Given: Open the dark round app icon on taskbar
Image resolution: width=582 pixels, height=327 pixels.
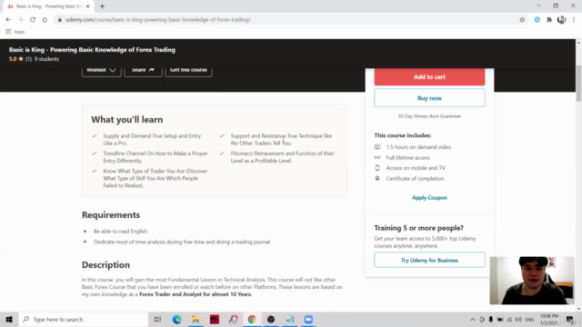Looking at the screenshot, I should pos(271,319).
